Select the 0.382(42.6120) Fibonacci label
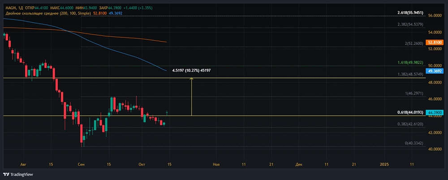The width and height of the screenshot is (448, 180). [410, 124]
